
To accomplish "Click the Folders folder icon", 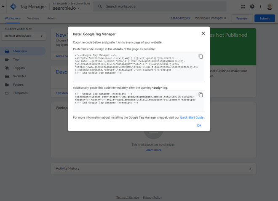I will coord(7,84).
